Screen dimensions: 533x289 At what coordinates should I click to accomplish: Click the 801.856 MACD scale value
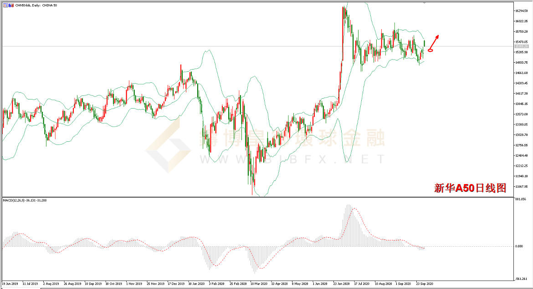[x=520, y=199]
